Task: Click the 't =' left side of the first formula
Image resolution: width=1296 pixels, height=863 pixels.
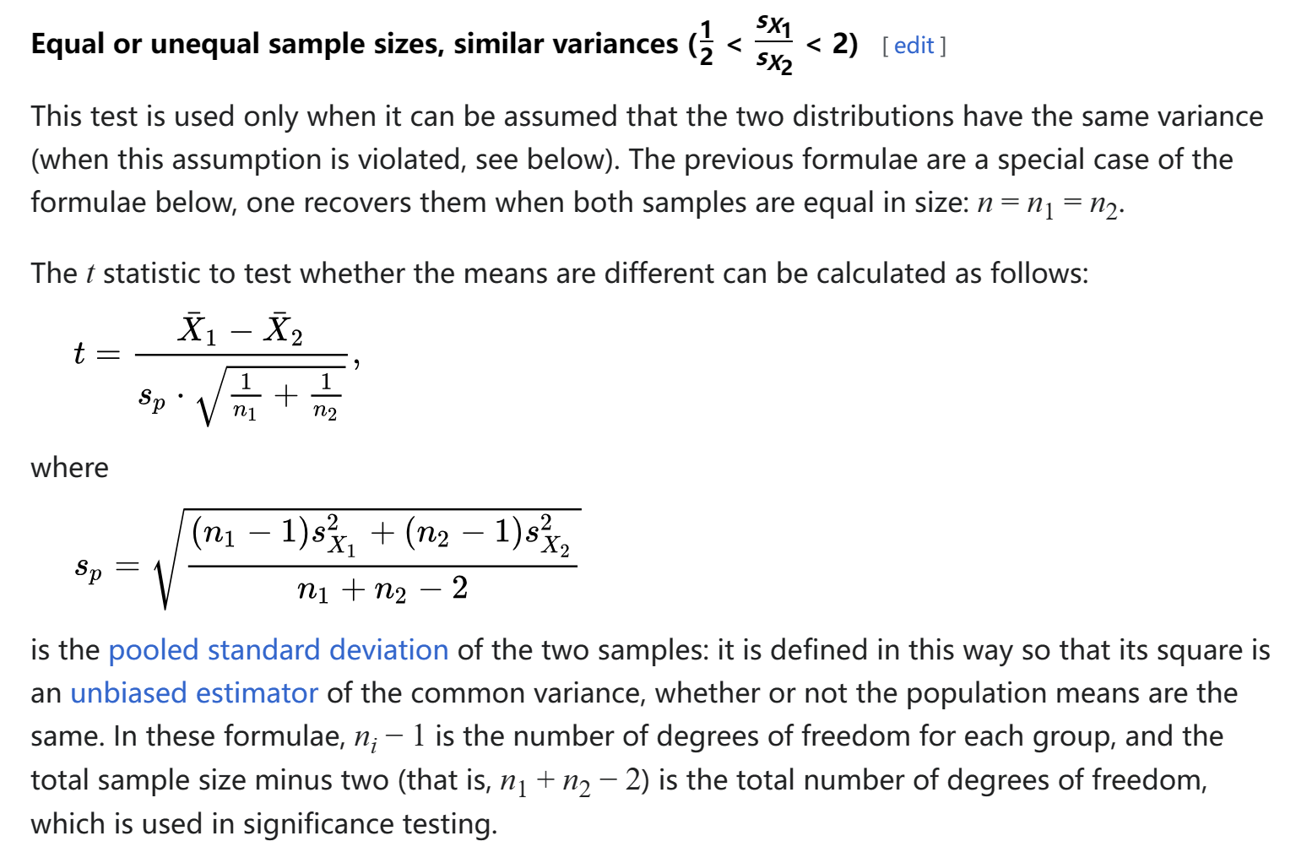Action: pos(96,353)
